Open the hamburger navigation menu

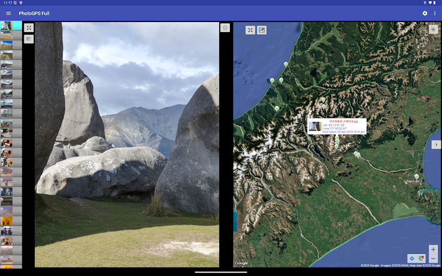pyautogui.click(x=9, y=13)
